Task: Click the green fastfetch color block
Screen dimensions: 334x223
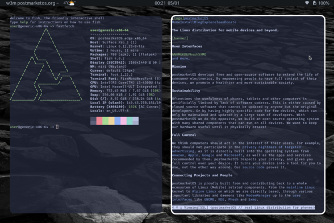Action: pyautogui.click(x=106, y=121)
